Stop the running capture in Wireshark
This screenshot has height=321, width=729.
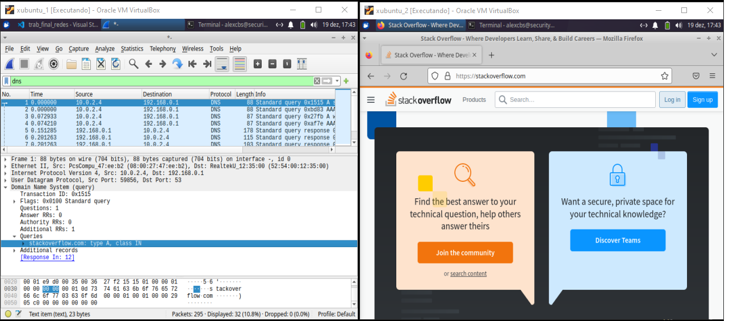(x=24, y=64)
